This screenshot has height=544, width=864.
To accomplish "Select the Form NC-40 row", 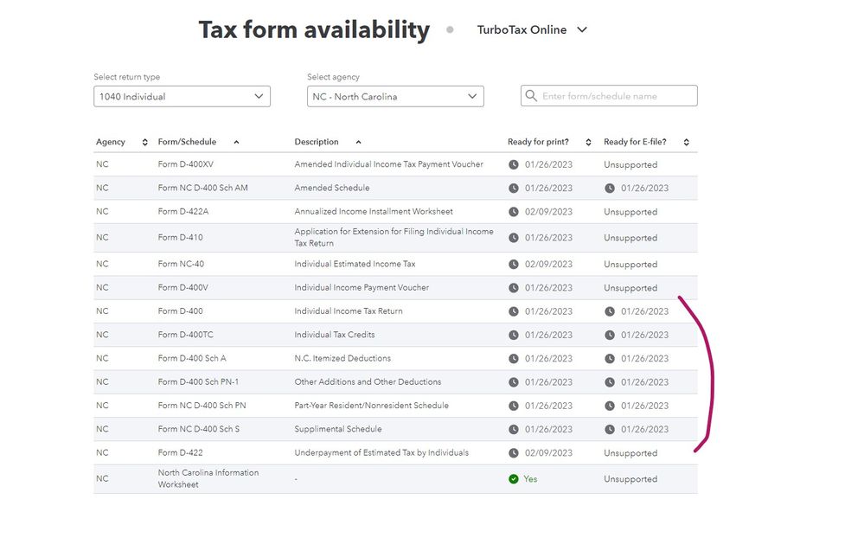I will 181,265.
